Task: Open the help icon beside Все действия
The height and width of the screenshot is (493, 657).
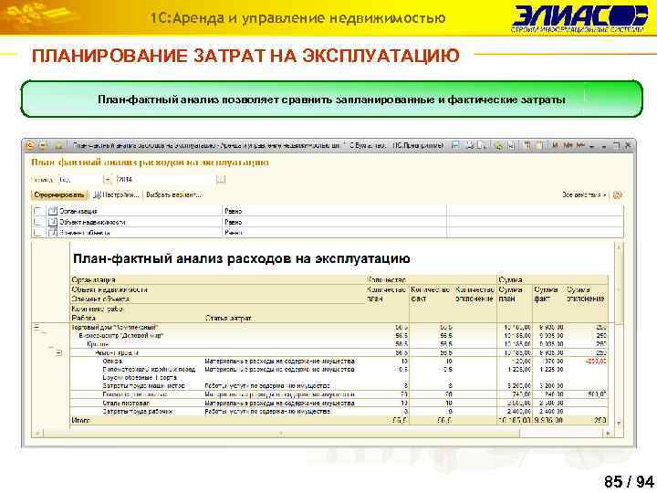Action: [618, 195]
